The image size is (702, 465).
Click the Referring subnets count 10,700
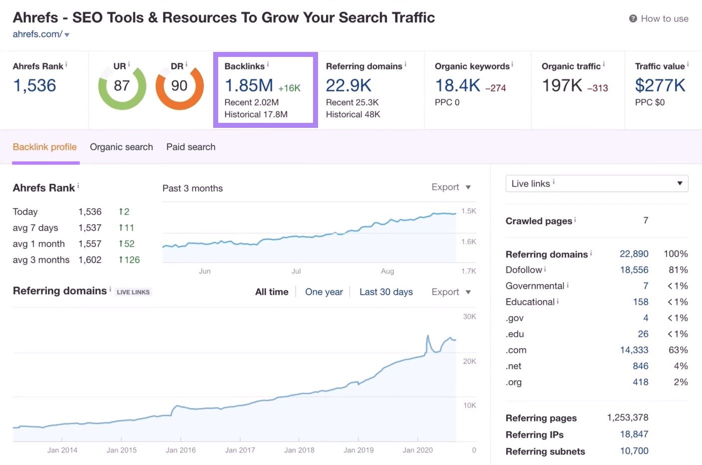tap(634, 451)
